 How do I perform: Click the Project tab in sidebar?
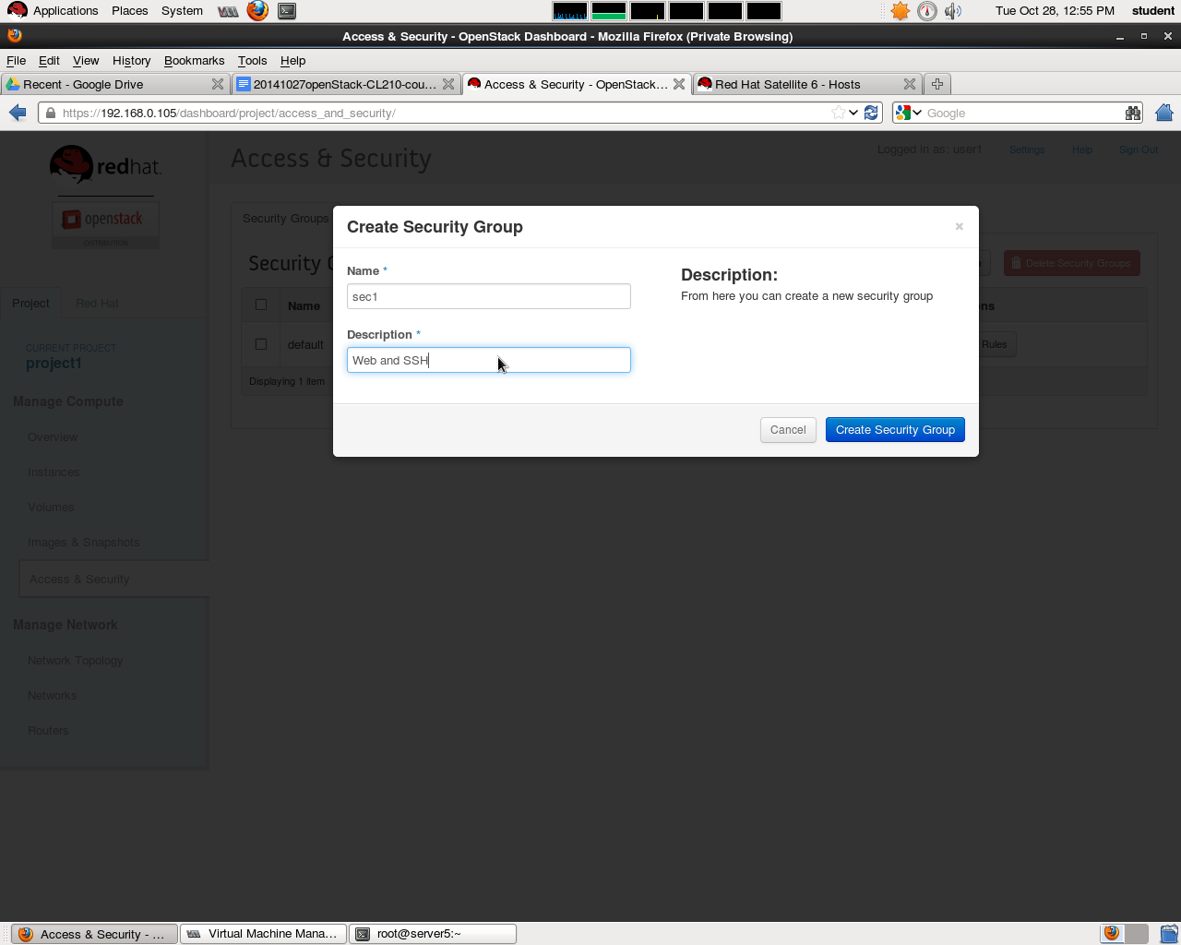(30, 303)
